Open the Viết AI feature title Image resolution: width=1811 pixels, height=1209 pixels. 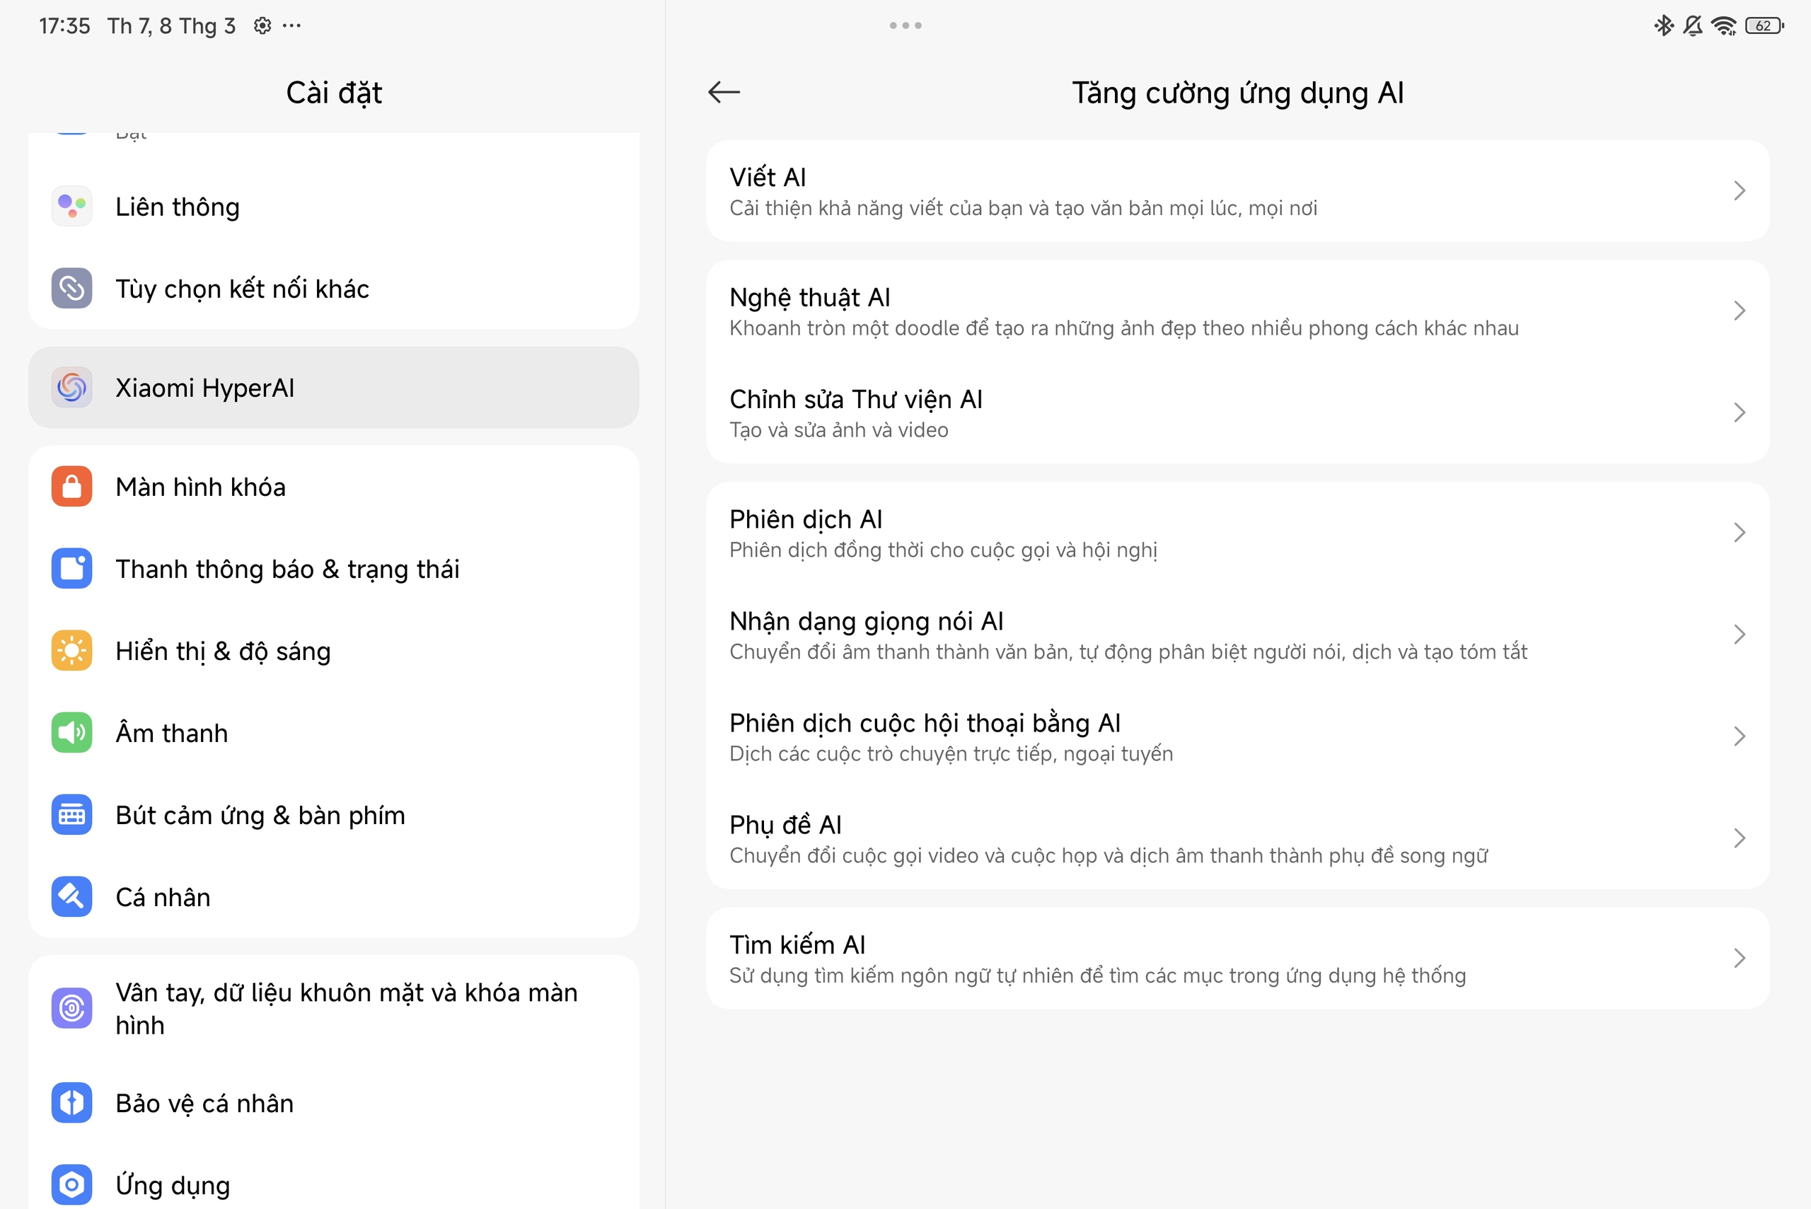pyautogui.click(x=767, y=177)
